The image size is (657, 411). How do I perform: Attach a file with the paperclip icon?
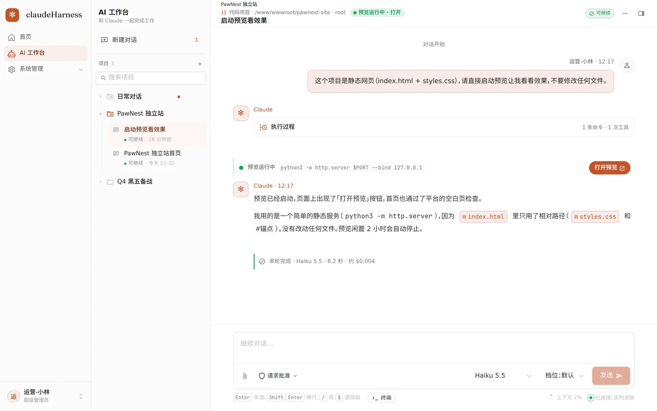pos(245,376)
